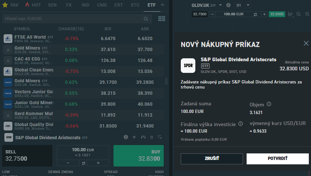Open the D1 timeframe dropdown
The image size is (311, 176).
click(243, 5)
